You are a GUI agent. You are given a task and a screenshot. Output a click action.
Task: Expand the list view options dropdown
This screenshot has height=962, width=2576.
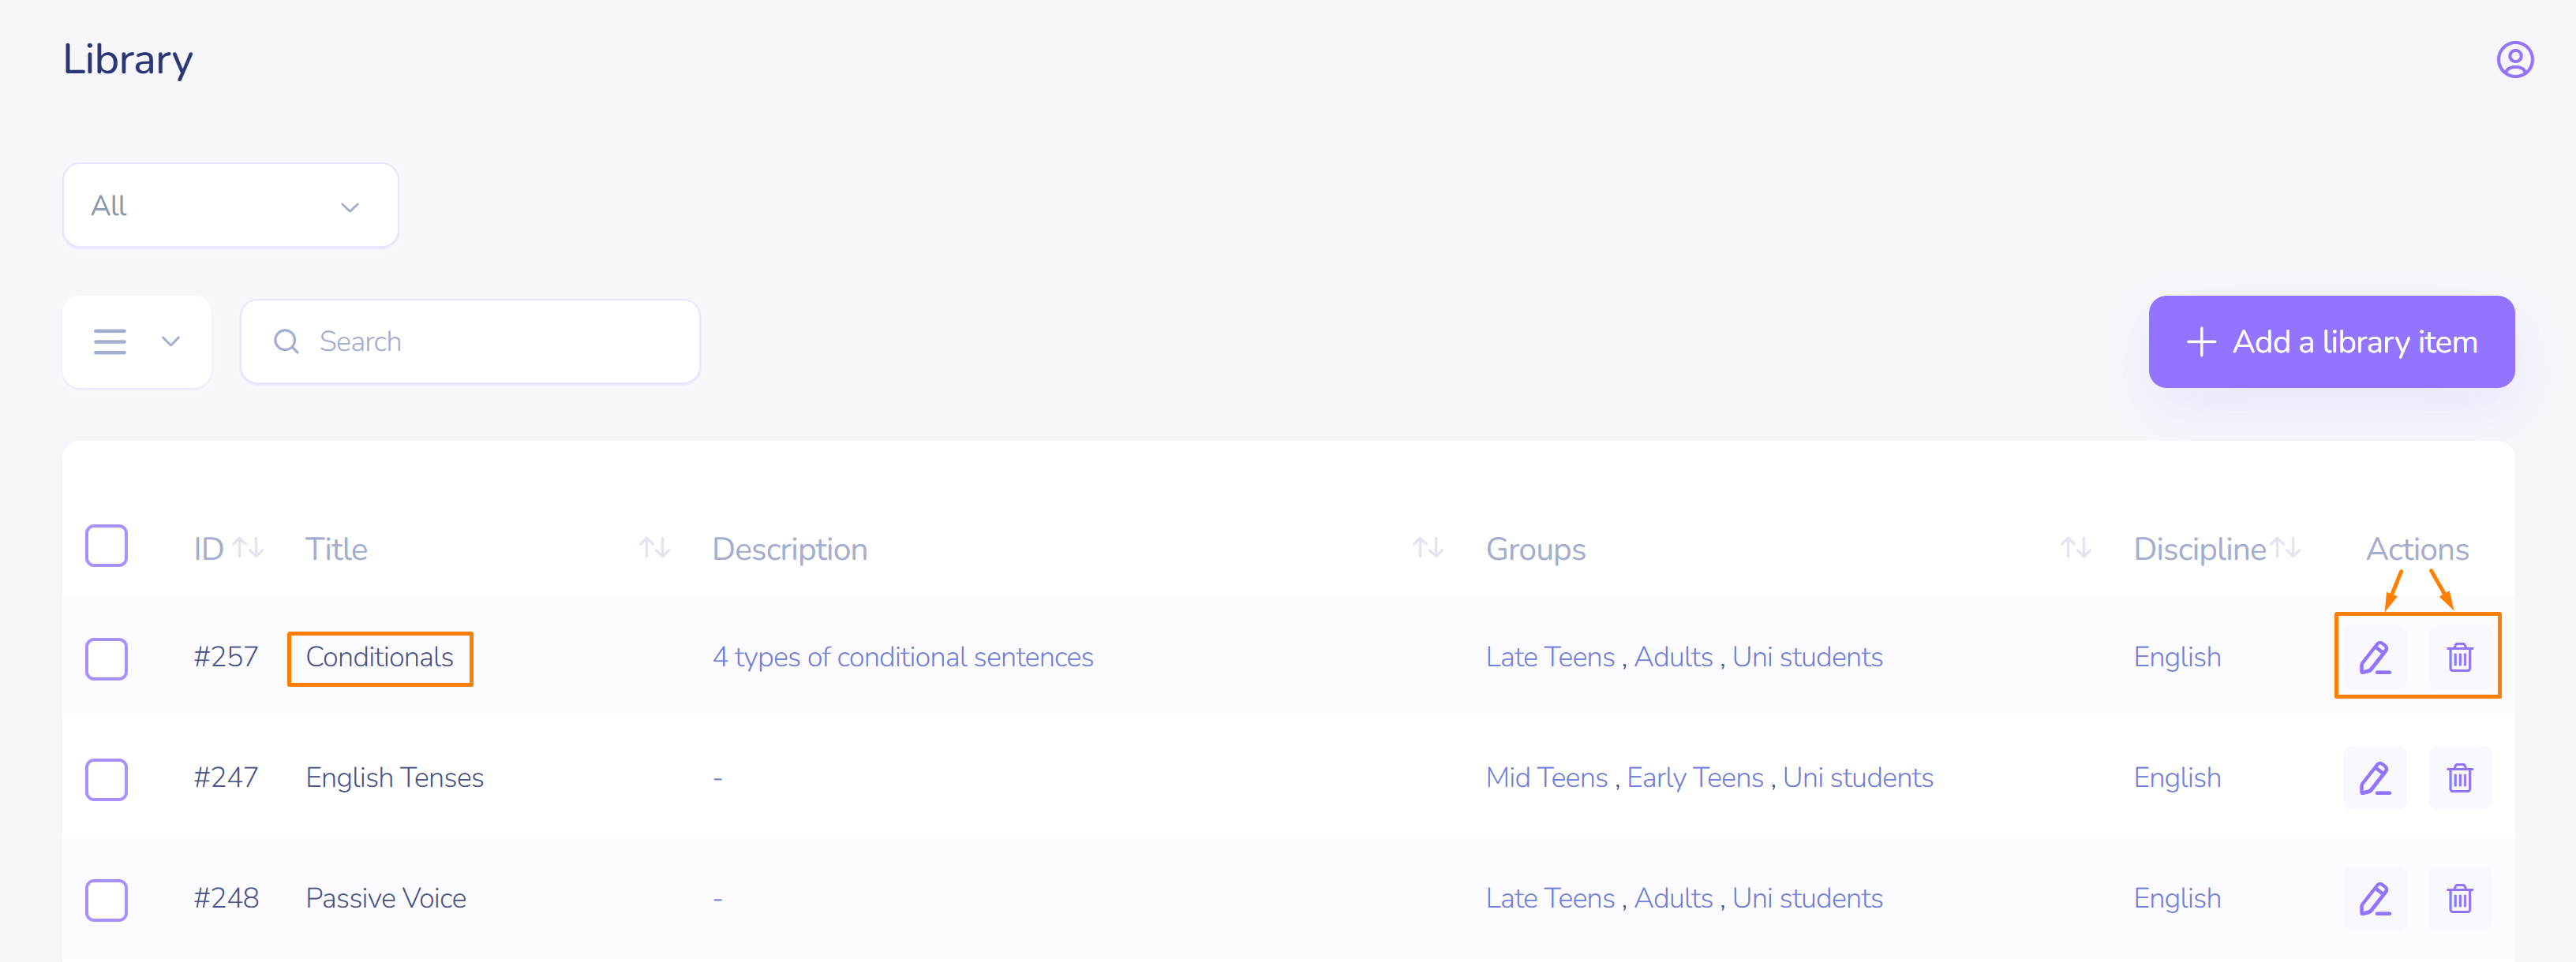coord(137,341)
